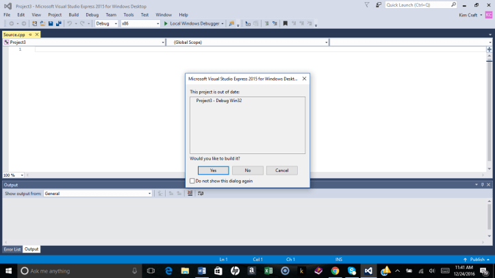The width and height of the screenshot is (495, 278).
Task: Click the Undo toolbar icon
Action: click(69, 23)
